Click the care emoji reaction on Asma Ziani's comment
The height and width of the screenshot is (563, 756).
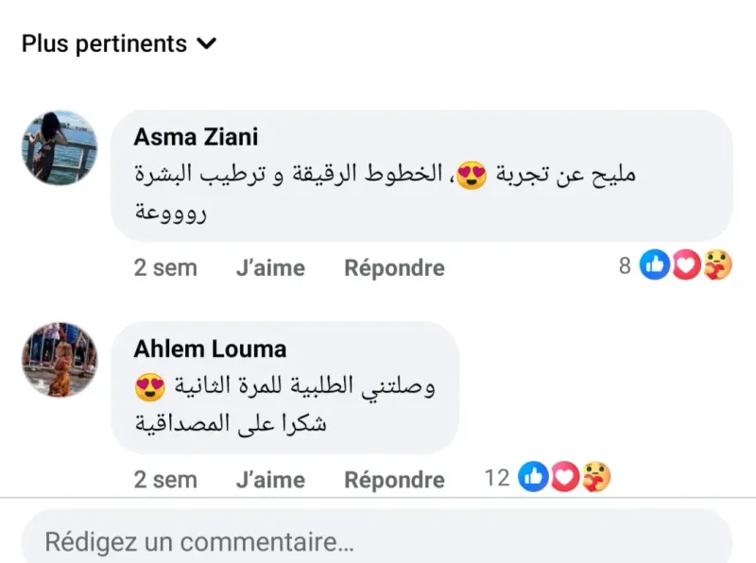coord(717,267)
